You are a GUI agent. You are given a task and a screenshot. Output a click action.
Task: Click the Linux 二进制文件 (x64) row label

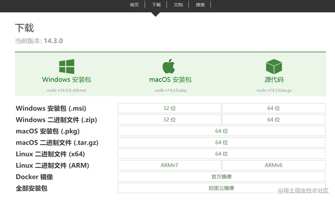coord(50,154)
